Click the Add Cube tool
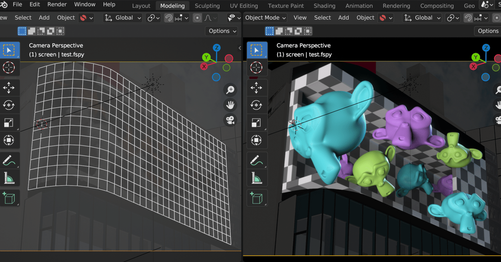This screenshot has width=501, height=262. click(10, 198)
